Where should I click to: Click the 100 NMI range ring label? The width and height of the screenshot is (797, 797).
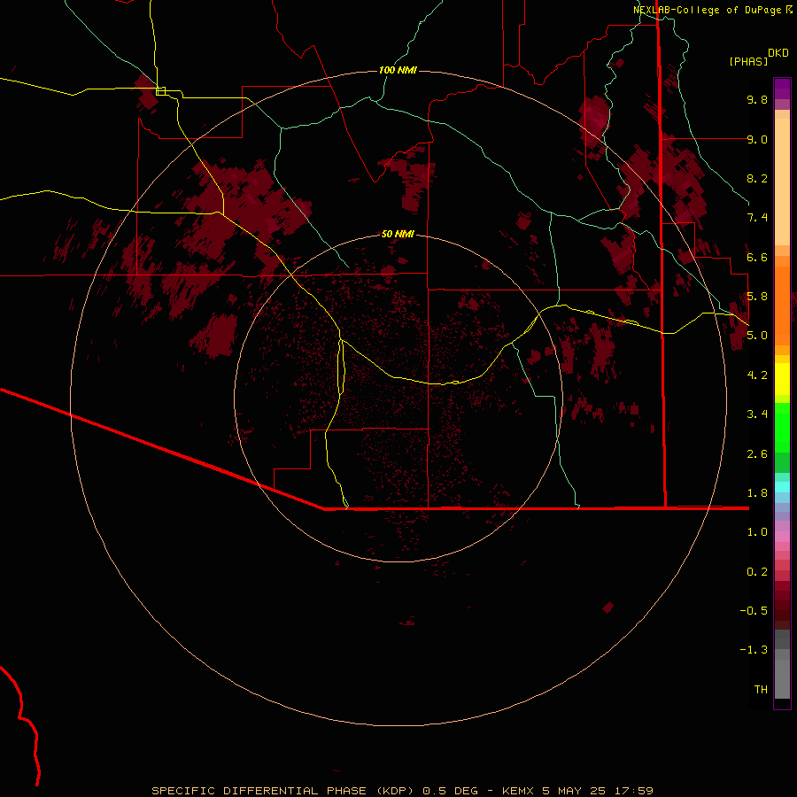pos(398,70)
